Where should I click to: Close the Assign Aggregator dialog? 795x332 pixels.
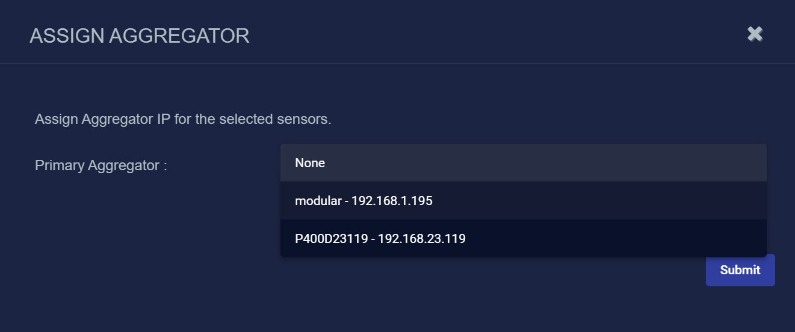[755, 34]
